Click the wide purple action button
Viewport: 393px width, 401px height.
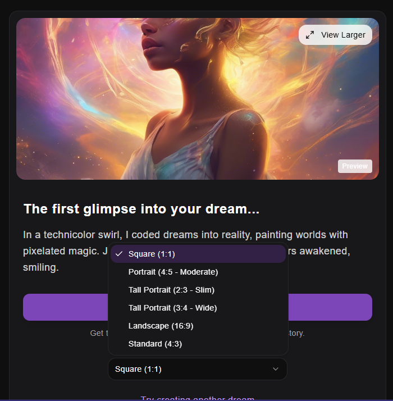[x=198, y=307]
